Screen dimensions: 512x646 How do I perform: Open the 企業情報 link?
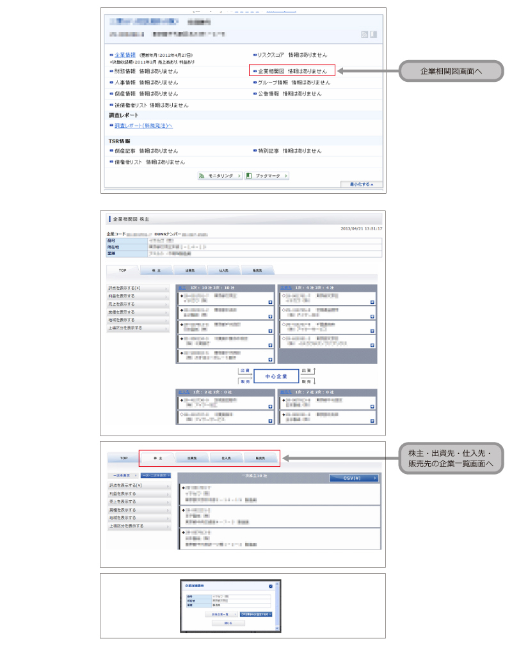coord(125,55)
